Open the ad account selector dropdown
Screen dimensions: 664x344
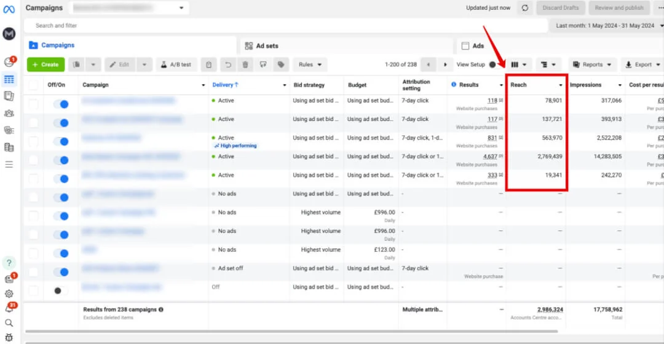128,7
